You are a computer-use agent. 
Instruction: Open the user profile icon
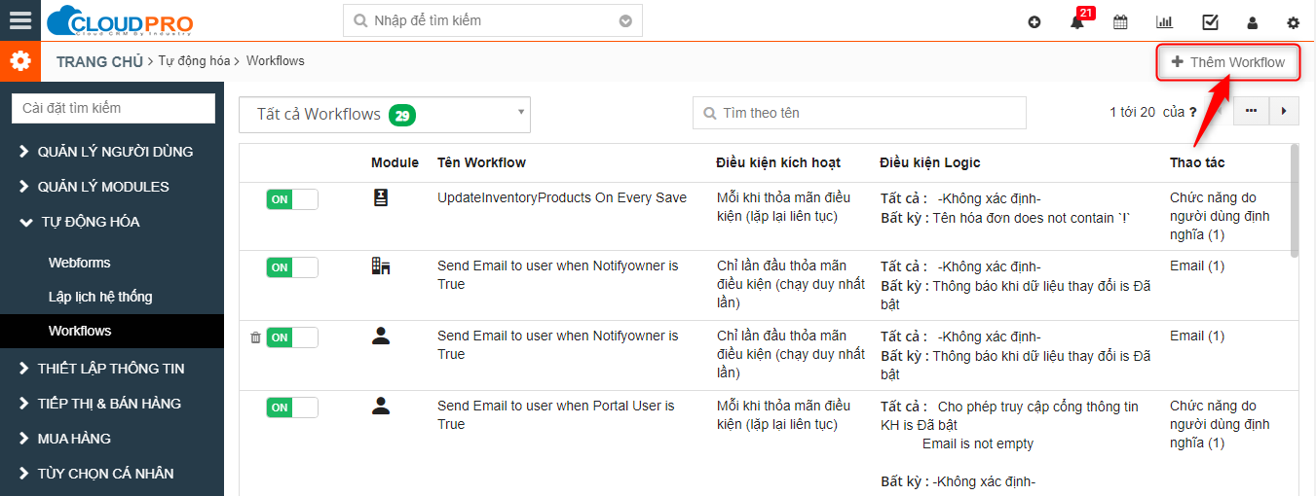pos(1253,22)
